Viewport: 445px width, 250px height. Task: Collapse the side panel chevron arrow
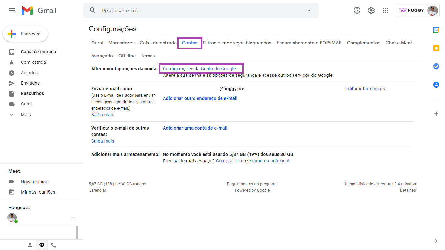(436, 241)
